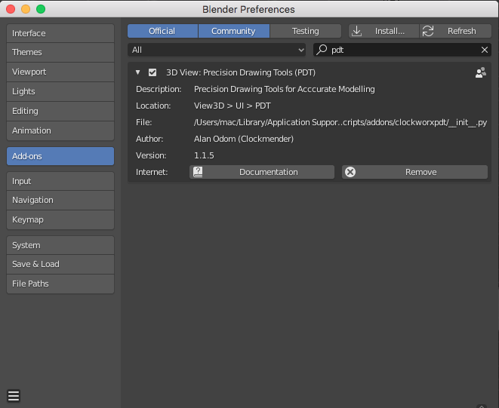499x408 pixels.
Task: Switch to the Themes section
Action: 60,52
